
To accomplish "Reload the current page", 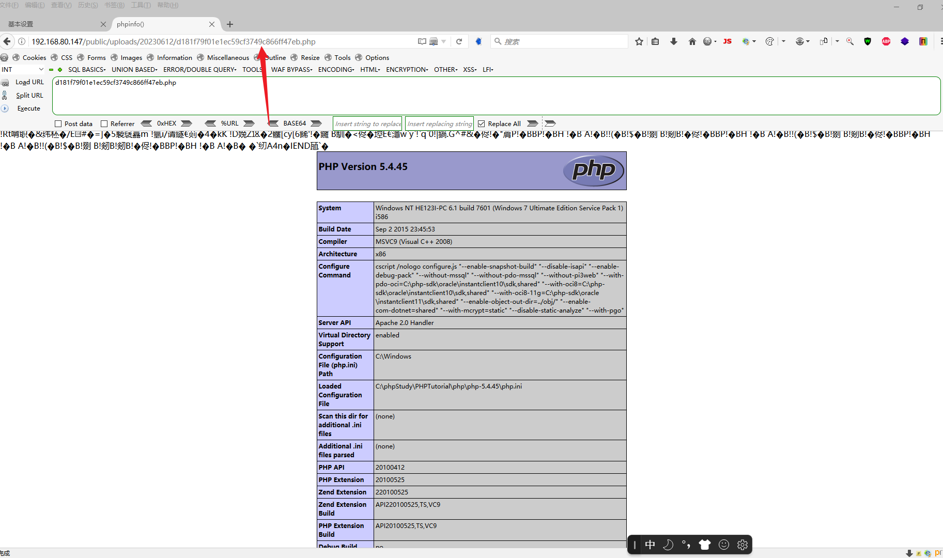I will pyautogui.click(x=459, y=41).
